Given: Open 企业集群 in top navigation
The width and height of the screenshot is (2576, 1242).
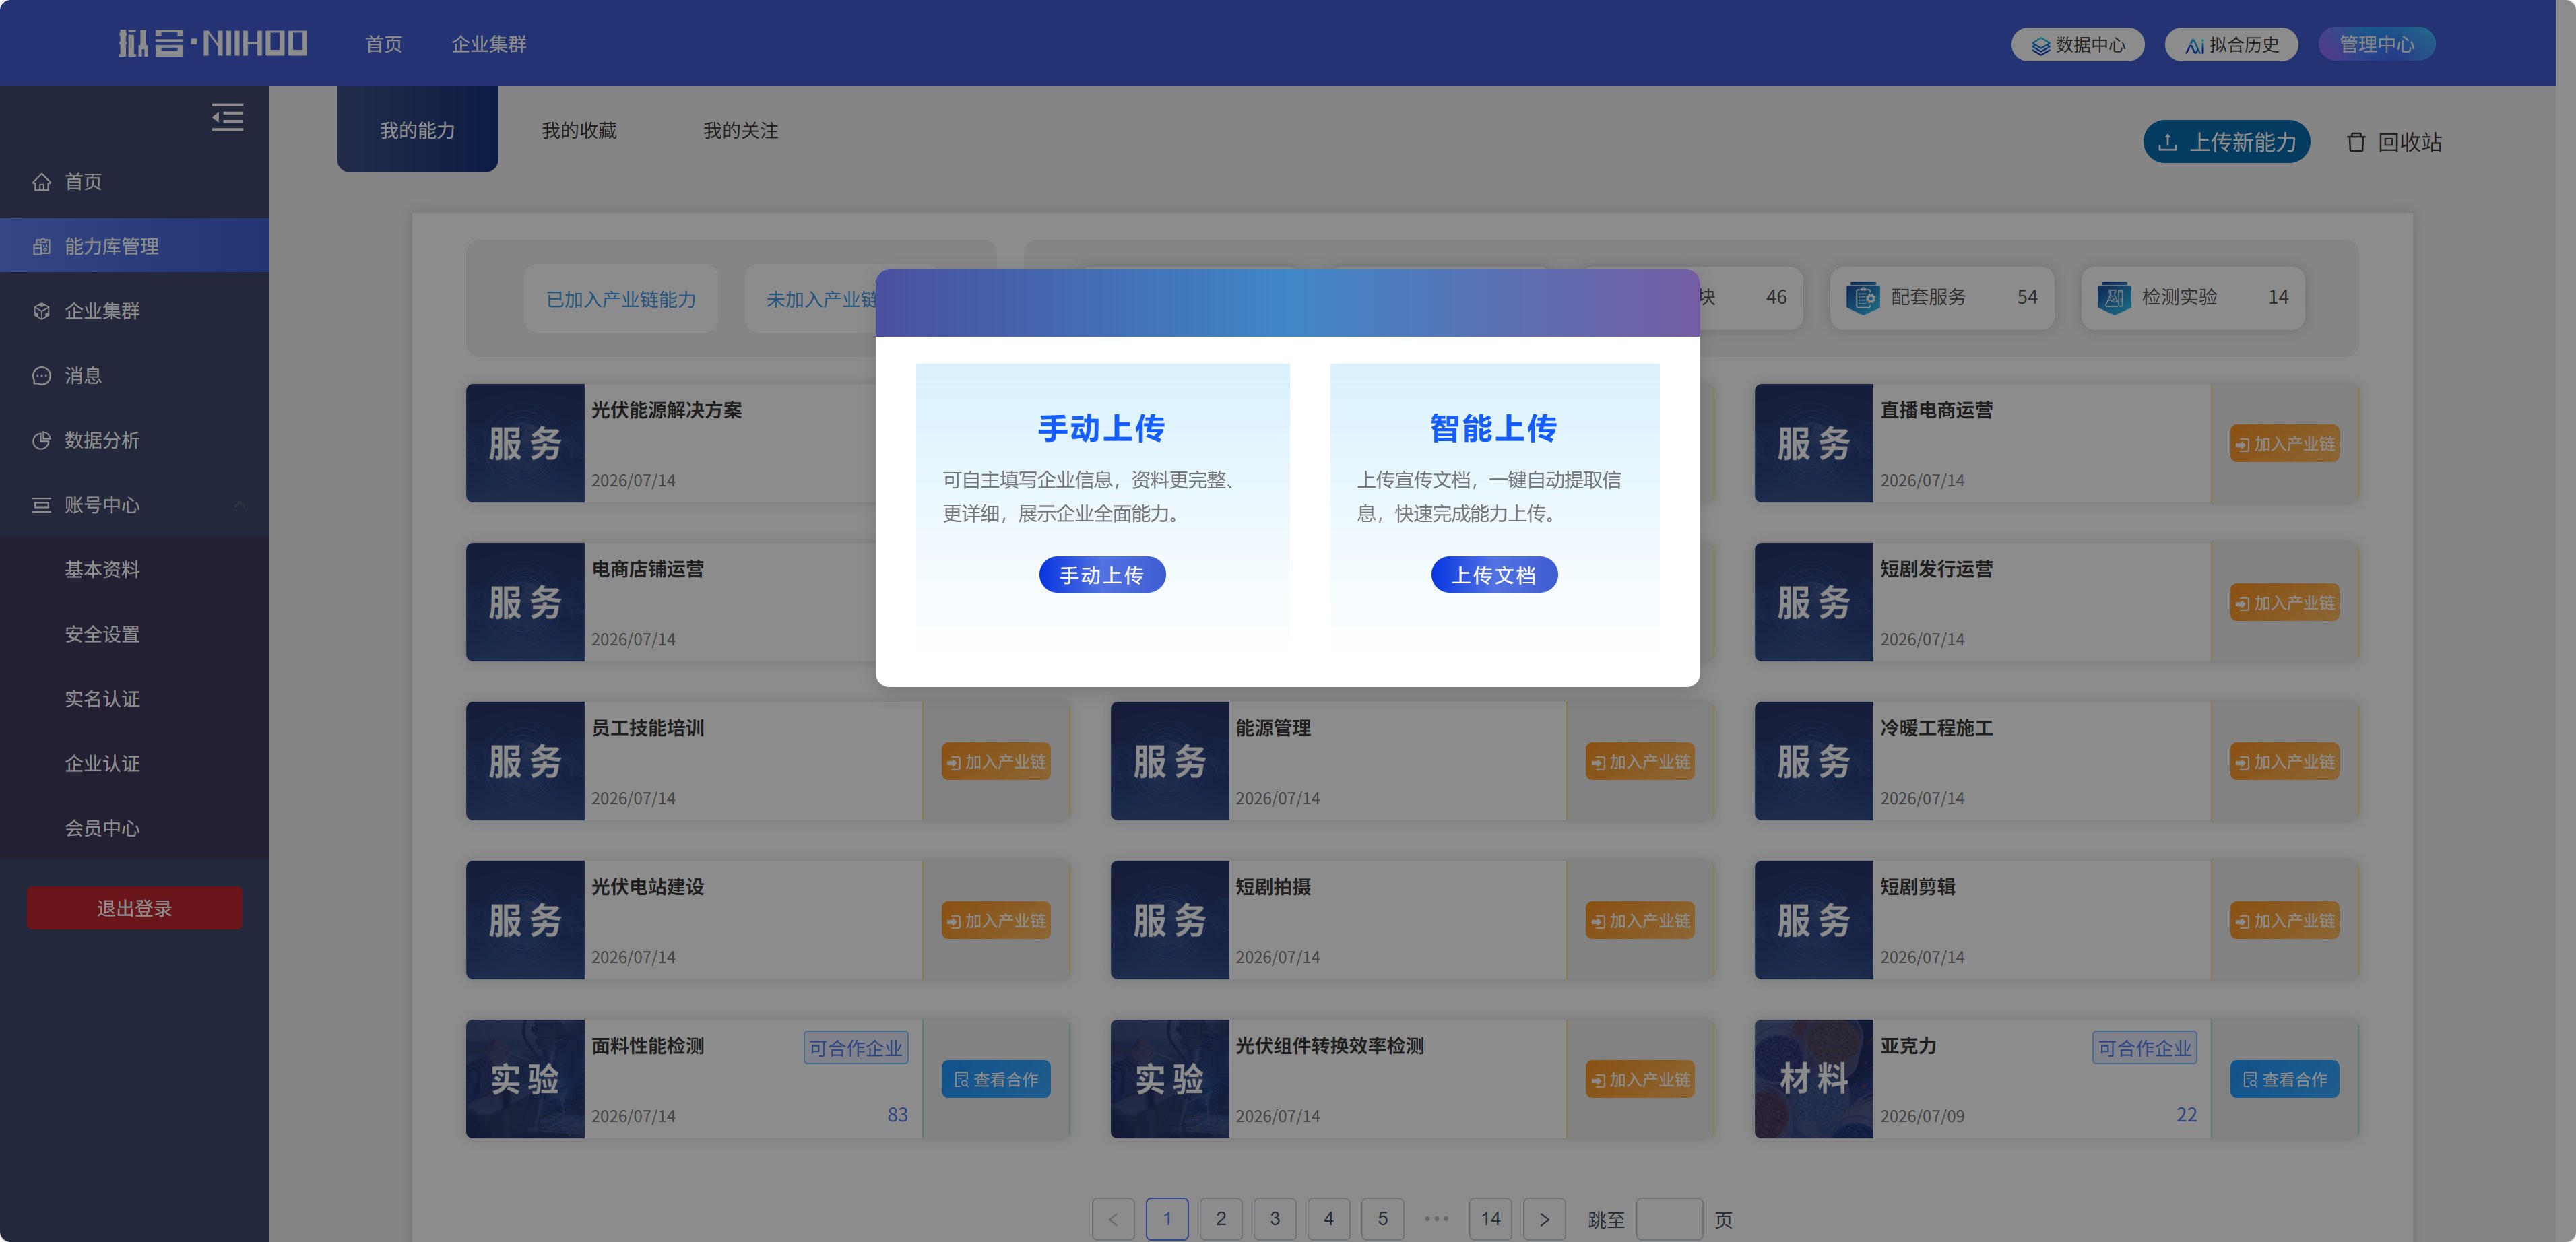Looking at the screenshot, I should [x=488, y=44].
